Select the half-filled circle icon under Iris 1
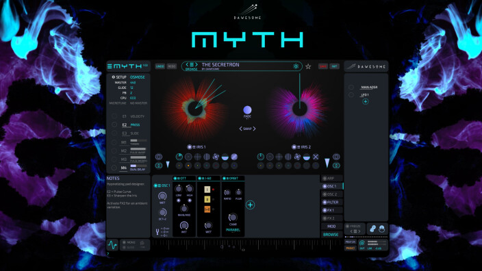 (225, 157)
